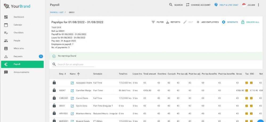The width and height of the screenshot is (266, 122).
Task: Click the GENERATE button
Action: click(x=230, y=22)
